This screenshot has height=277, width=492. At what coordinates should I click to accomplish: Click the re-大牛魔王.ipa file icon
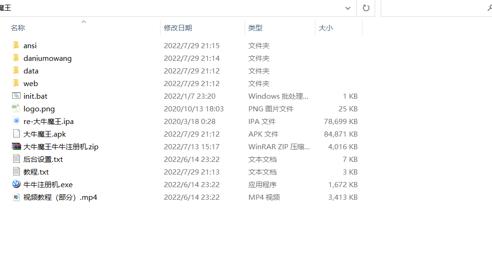point(16,121)
